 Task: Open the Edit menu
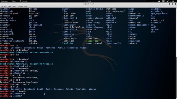click(5, 7)
